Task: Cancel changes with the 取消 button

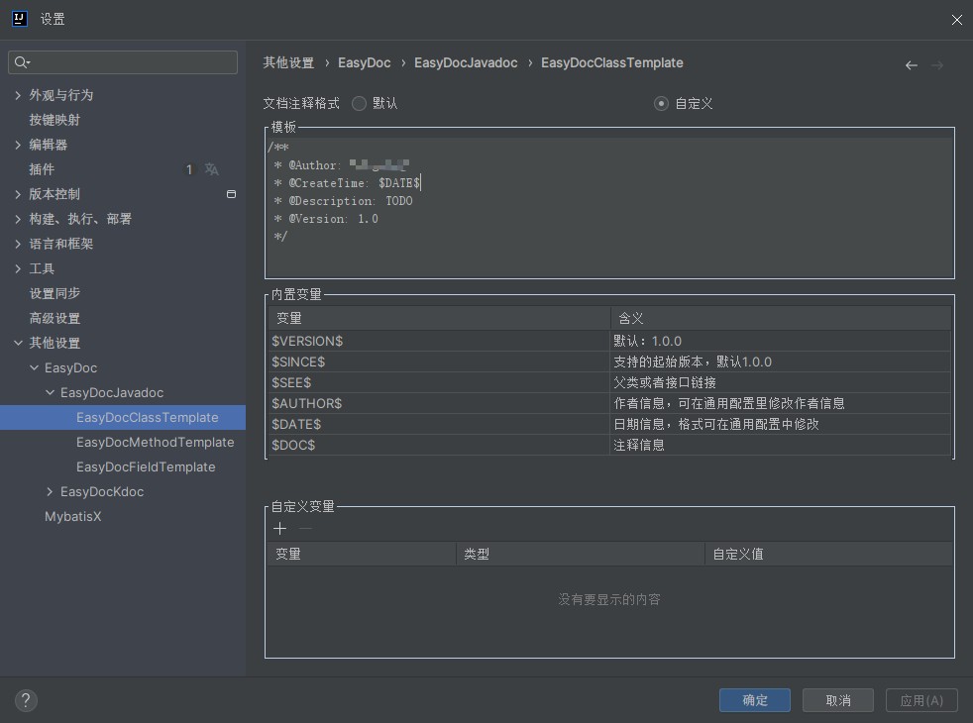Action: 837,700
